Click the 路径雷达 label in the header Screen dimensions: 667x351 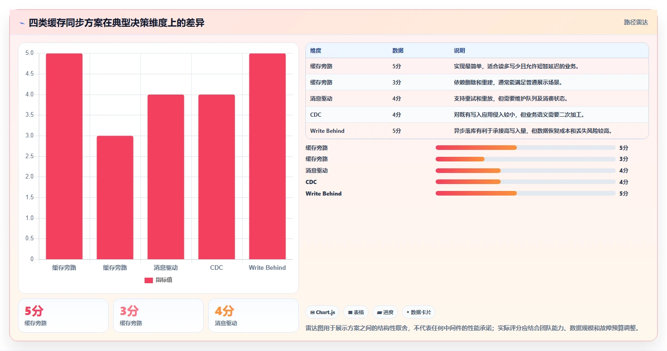point(636,22)
